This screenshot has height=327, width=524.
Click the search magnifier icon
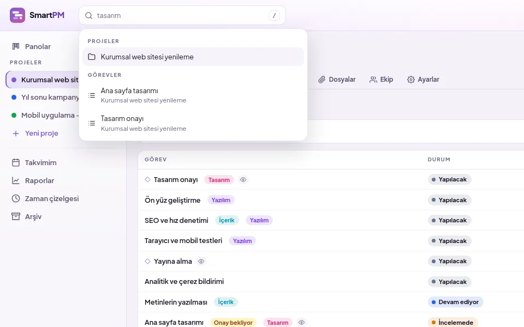(88, 16)
